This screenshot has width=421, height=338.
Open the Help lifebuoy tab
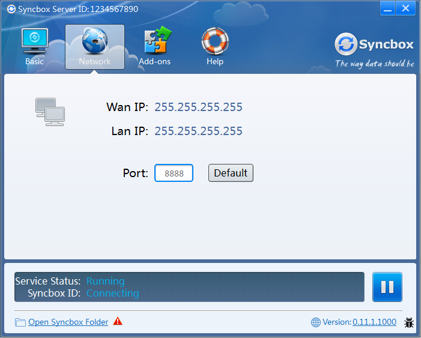tap(215, 47)
